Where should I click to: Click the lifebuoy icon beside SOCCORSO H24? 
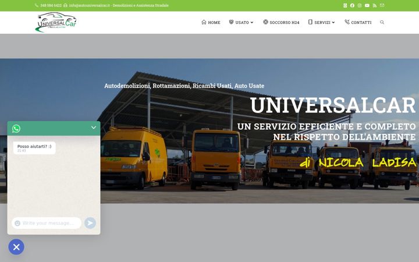265,22
